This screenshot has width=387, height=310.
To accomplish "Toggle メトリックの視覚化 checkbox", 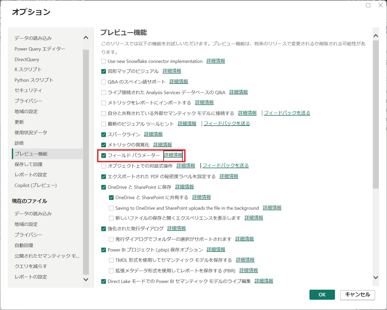I will coord(104,145).
